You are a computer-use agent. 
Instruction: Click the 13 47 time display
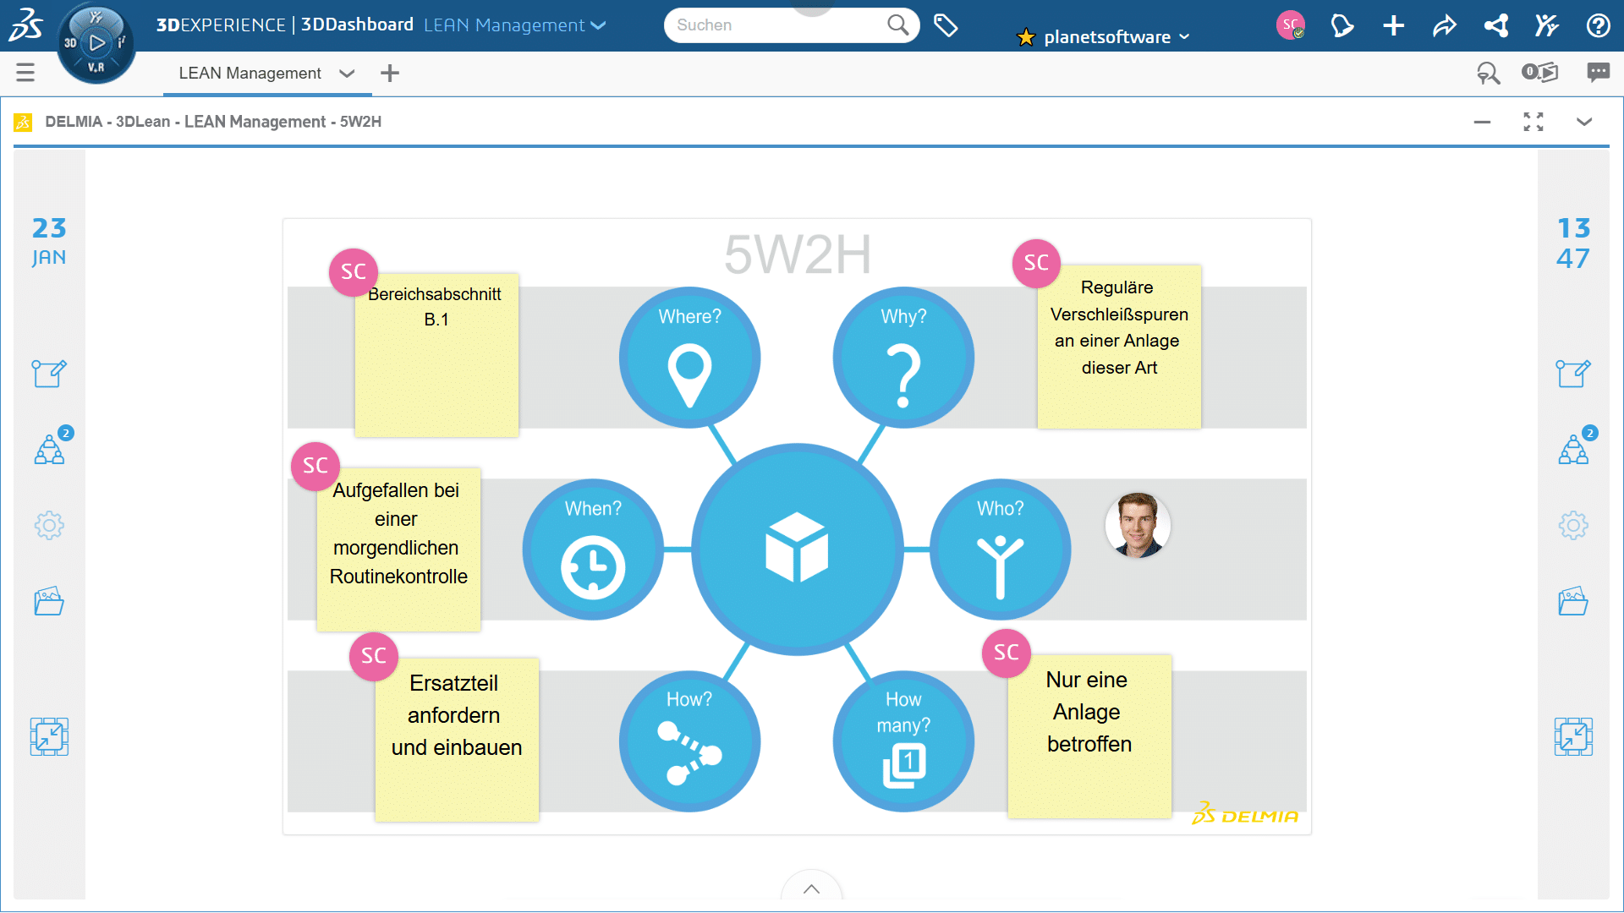(x=1573, y=243)
